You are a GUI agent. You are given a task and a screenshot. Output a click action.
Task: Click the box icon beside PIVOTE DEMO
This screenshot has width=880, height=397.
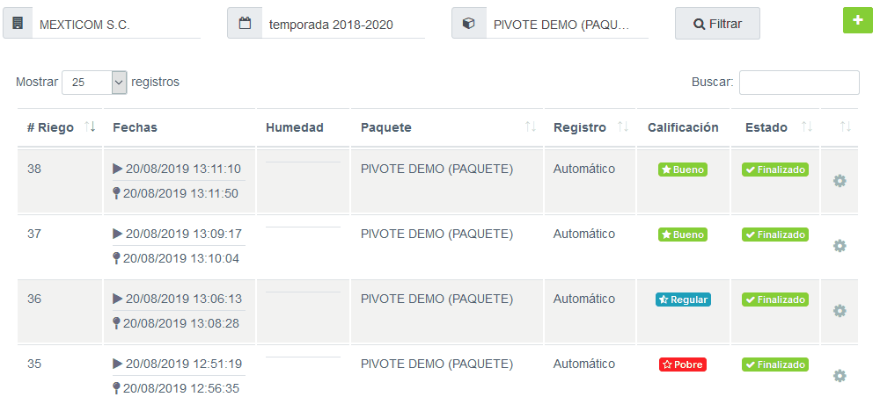pyautogui.click(x=469, y=24)
